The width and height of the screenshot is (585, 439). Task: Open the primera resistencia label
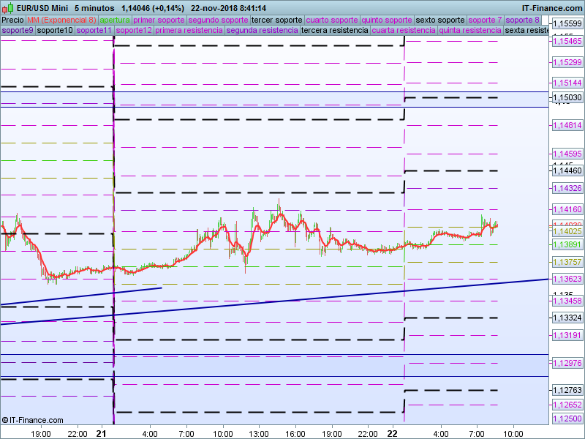[x=189, y=31]
